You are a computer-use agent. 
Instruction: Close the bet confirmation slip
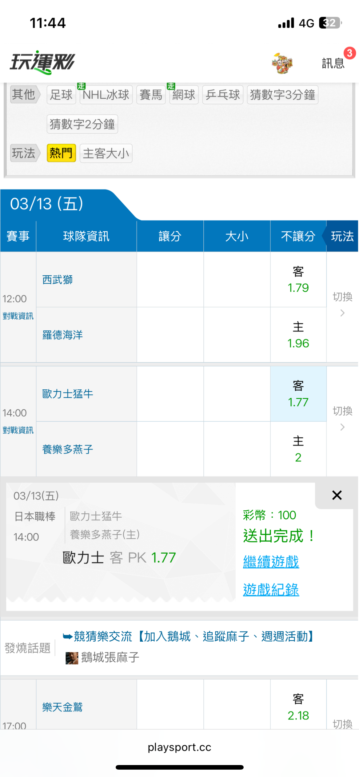[x=337, y=495]
